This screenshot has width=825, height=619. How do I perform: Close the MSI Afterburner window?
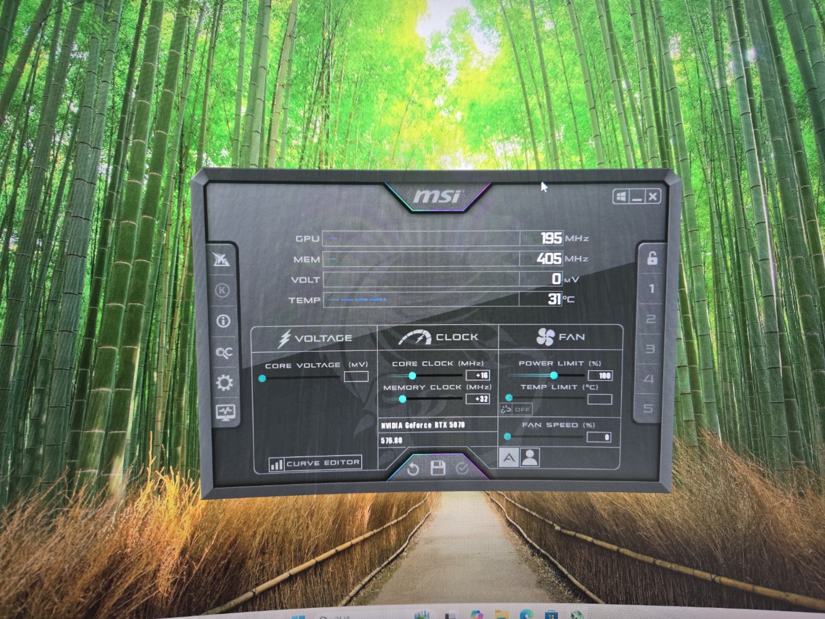[652, 197]
